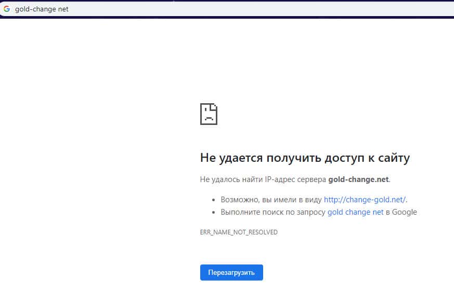The width and height of the screenshot is (454, 307).
Task: Focus the address bar with gold-change net
Action: [x=208, y=9]
